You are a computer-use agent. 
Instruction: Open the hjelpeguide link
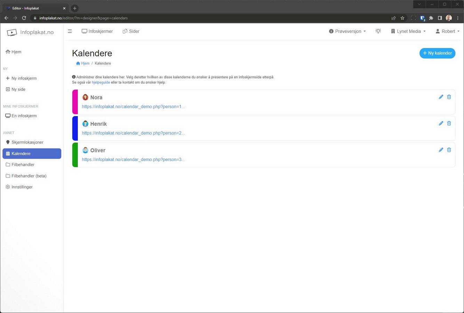[x=101, y=82]
